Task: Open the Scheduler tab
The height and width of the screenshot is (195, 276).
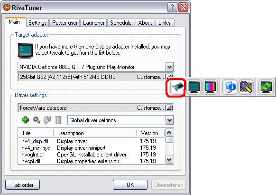Action: [121, 23]
